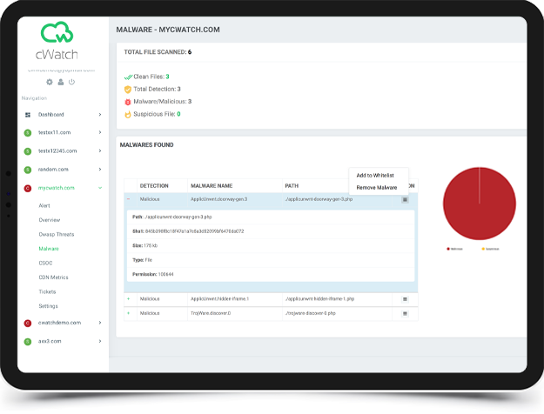Choose Remove Malware menu option
This screenshot has height=414, width=544.
click(376, 188)
